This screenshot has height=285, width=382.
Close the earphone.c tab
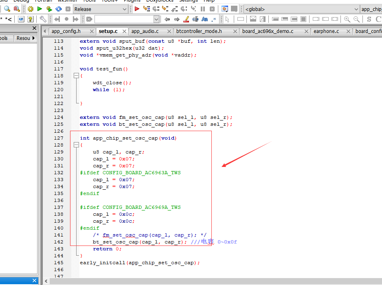[x=348, y=31]
